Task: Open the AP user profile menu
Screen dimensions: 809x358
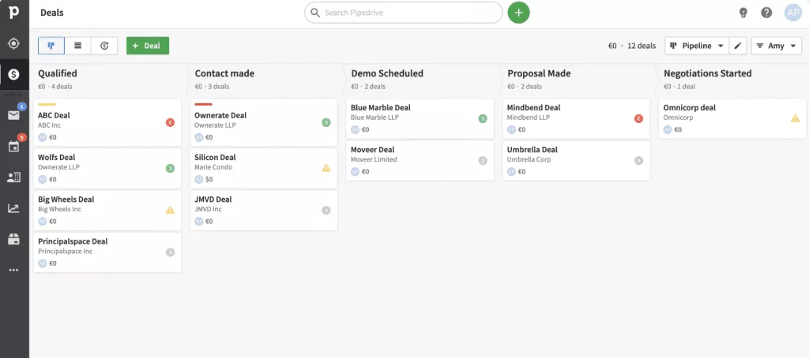Action: point(792,13)
